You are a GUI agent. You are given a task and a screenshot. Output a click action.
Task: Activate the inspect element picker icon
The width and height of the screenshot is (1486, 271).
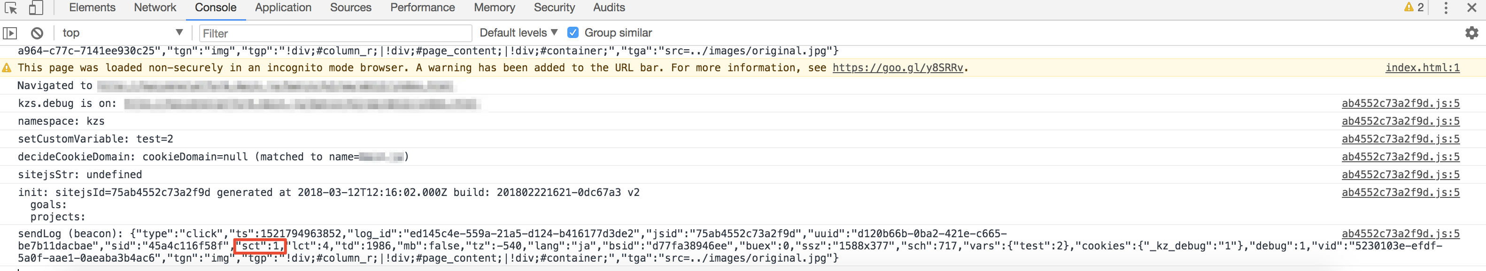click(x=11, y=8)
